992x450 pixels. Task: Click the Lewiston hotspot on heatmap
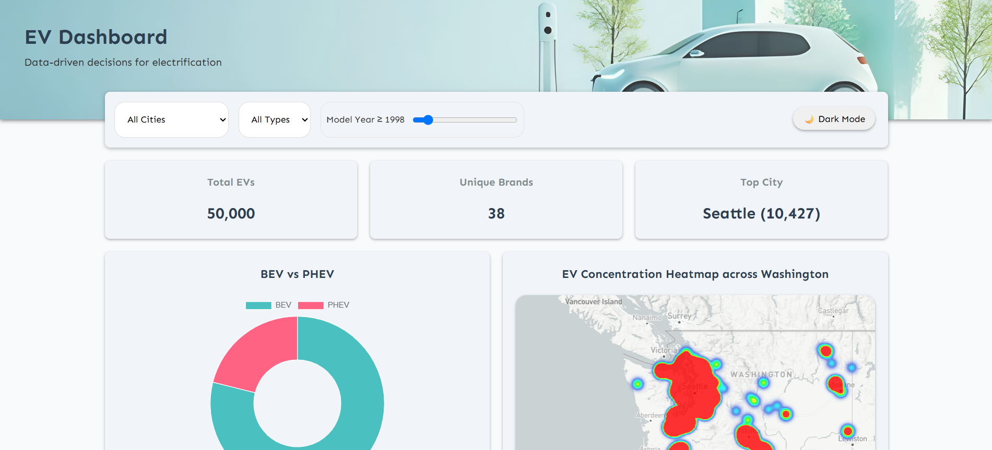click(x=848, y=431)
